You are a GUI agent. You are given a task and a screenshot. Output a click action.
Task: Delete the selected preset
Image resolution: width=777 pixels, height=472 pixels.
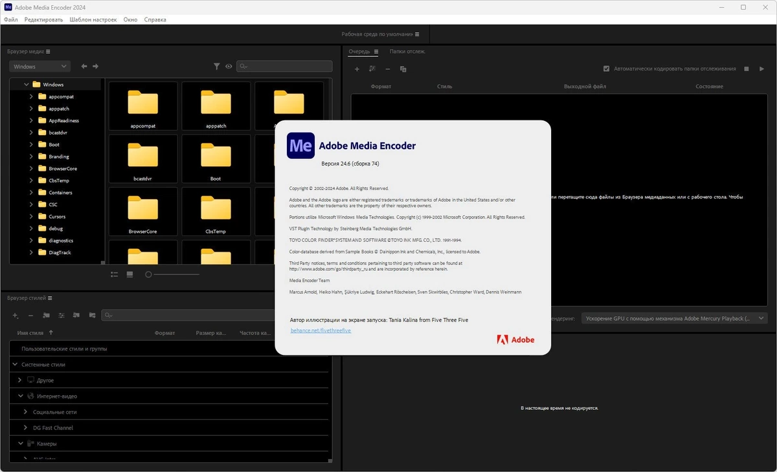[x=31, y=316]
